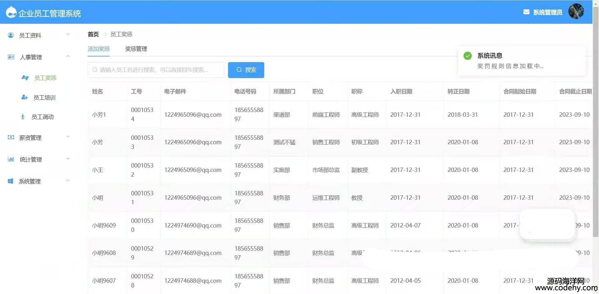Select the 添加奖惩 tab

[x=99, y=49]
